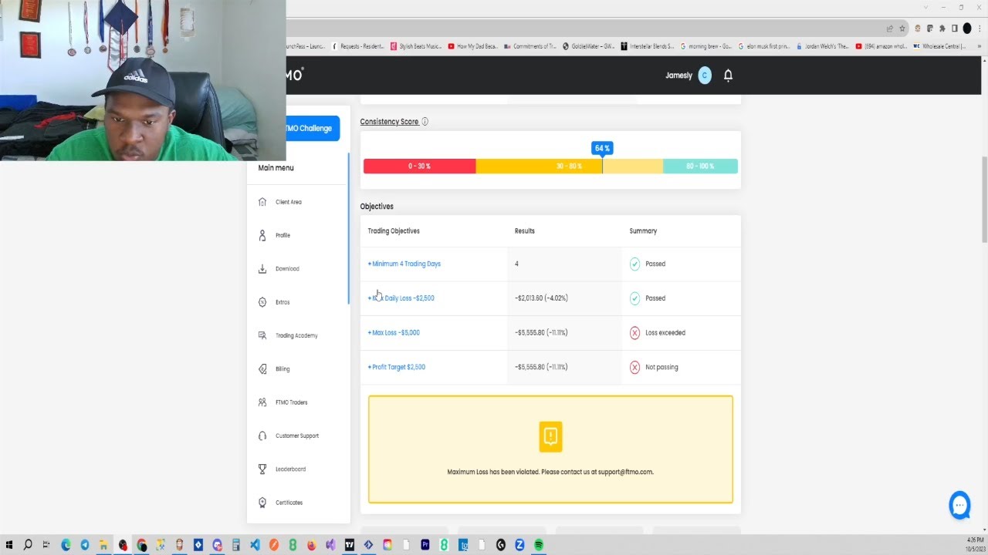Click the Not passing summary text
This screenshot has width=988, height=555.
[661, 367]
